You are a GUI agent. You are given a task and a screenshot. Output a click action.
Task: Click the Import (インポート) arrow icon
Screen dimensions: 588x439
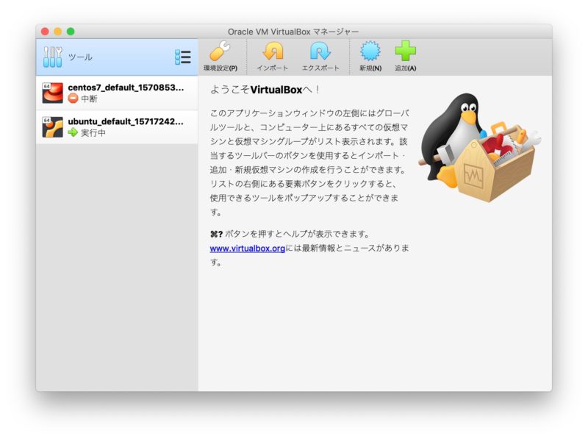point(273,51)
